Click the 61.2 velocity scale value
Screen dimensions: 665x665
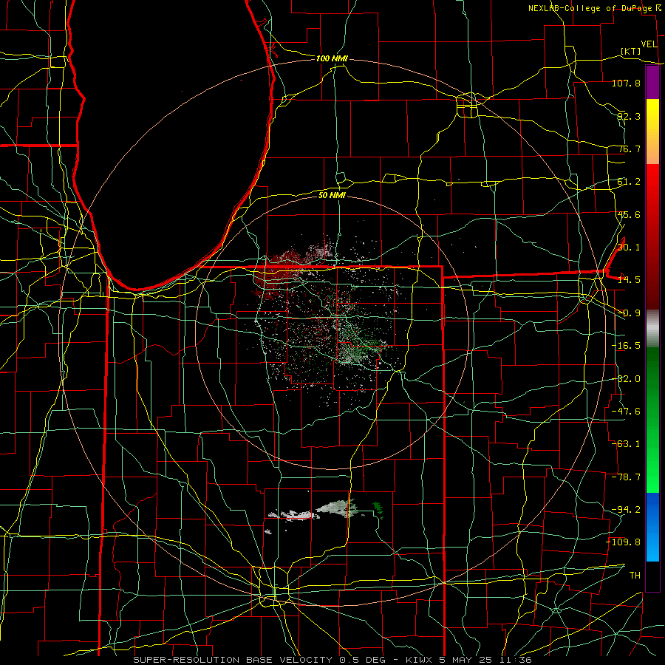point(629,182)
